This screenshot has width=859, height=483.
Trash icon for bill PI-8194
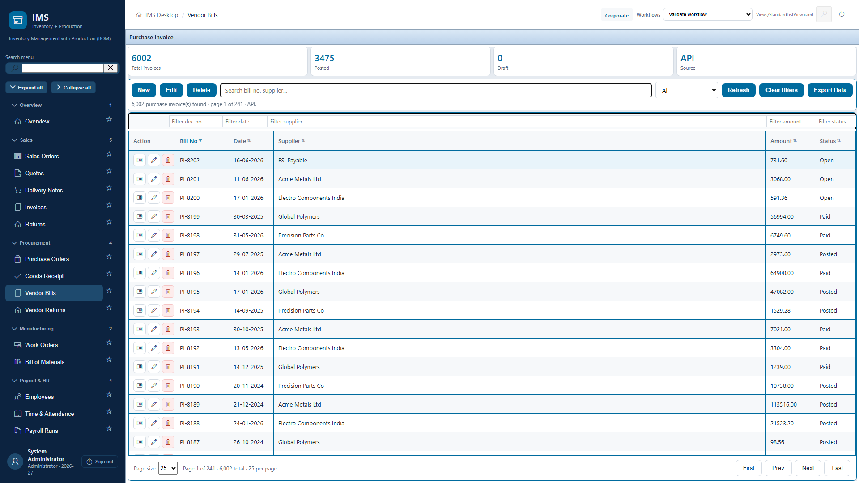pos(168,310)
